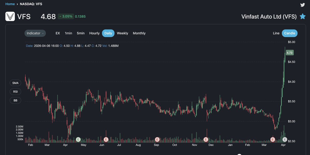Click the Nov label on time axis

coord(194,145)
